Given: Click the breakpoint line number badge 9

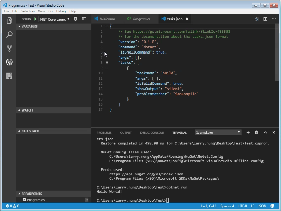Looking at the screenshot, I should point(87,200).
